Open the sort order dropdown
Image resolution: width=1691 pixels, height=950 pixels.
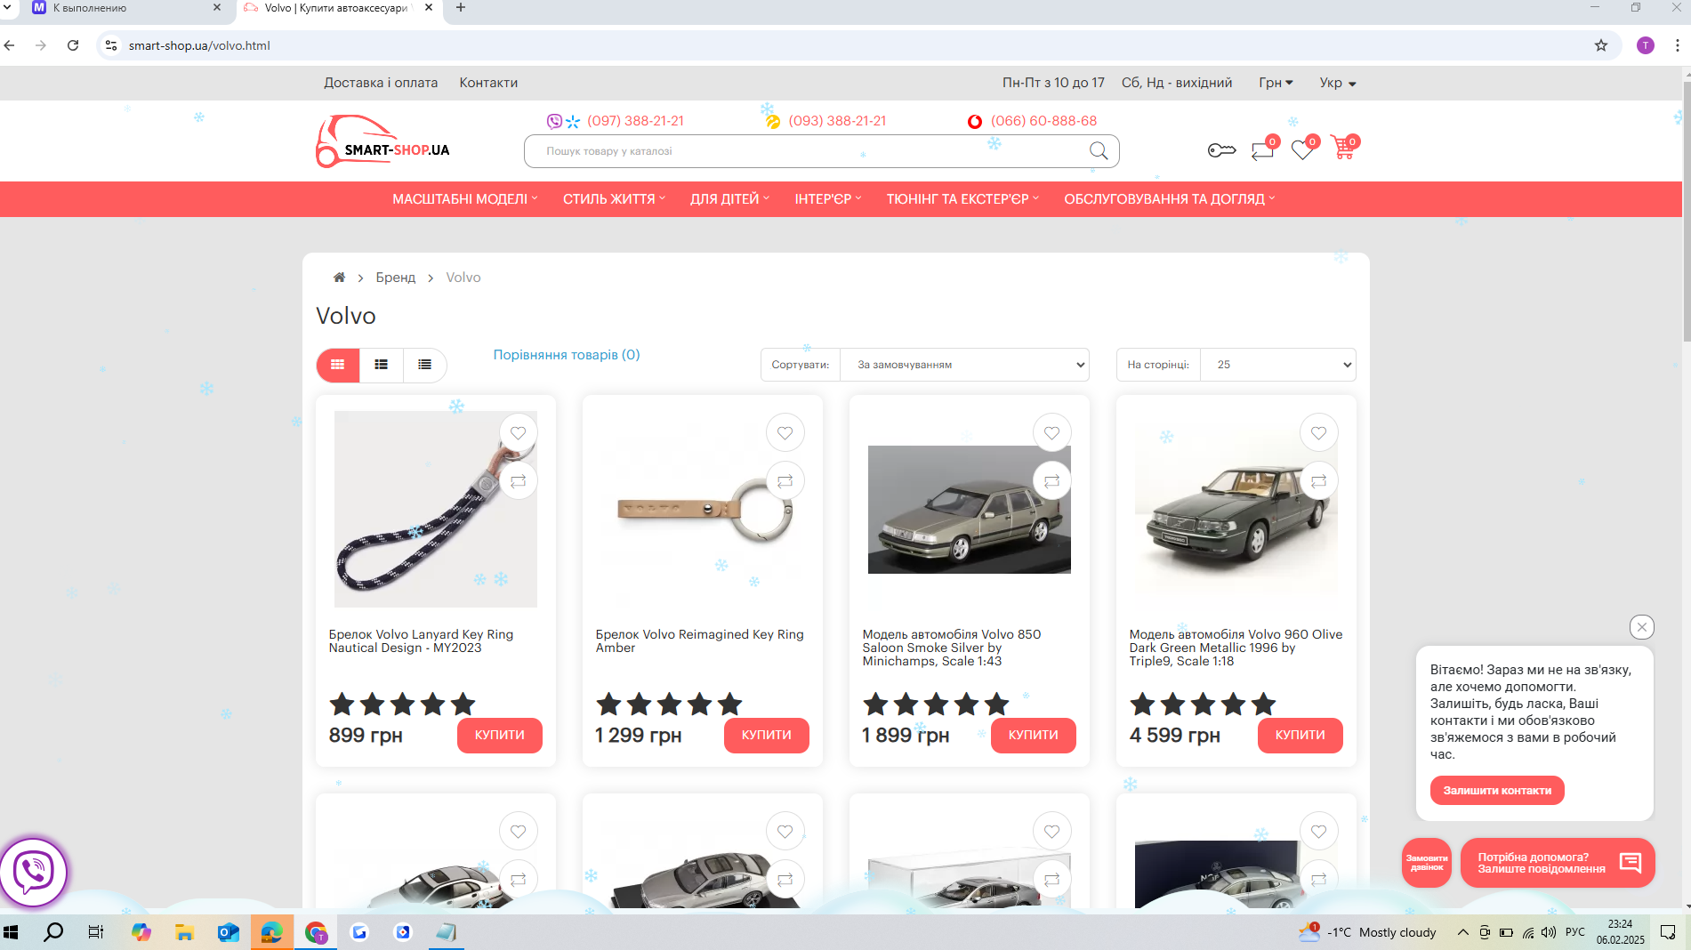tap(965, 365)
